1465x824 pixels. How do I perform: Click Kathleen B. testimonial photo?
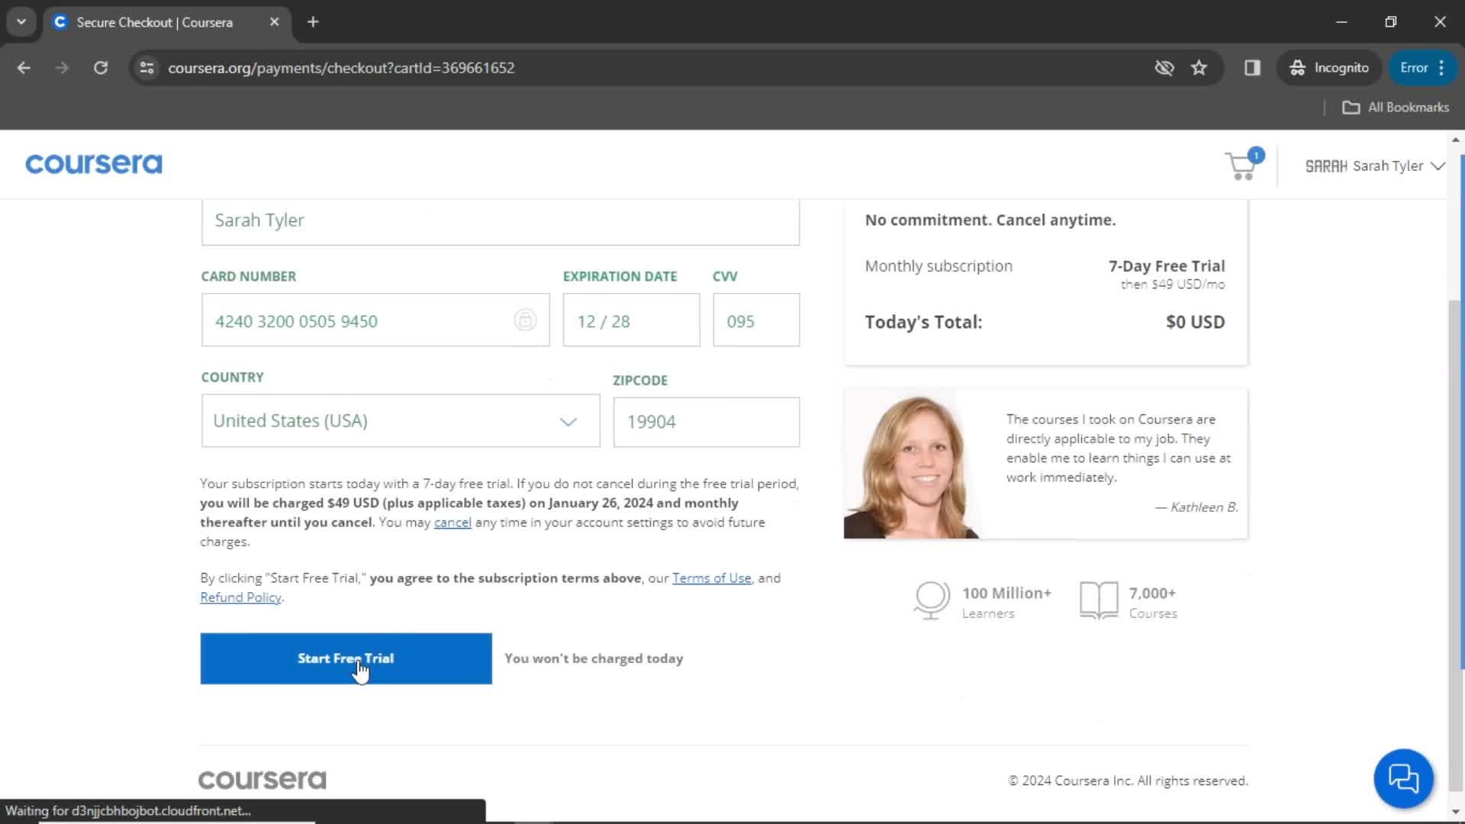[x=912, y=464]
